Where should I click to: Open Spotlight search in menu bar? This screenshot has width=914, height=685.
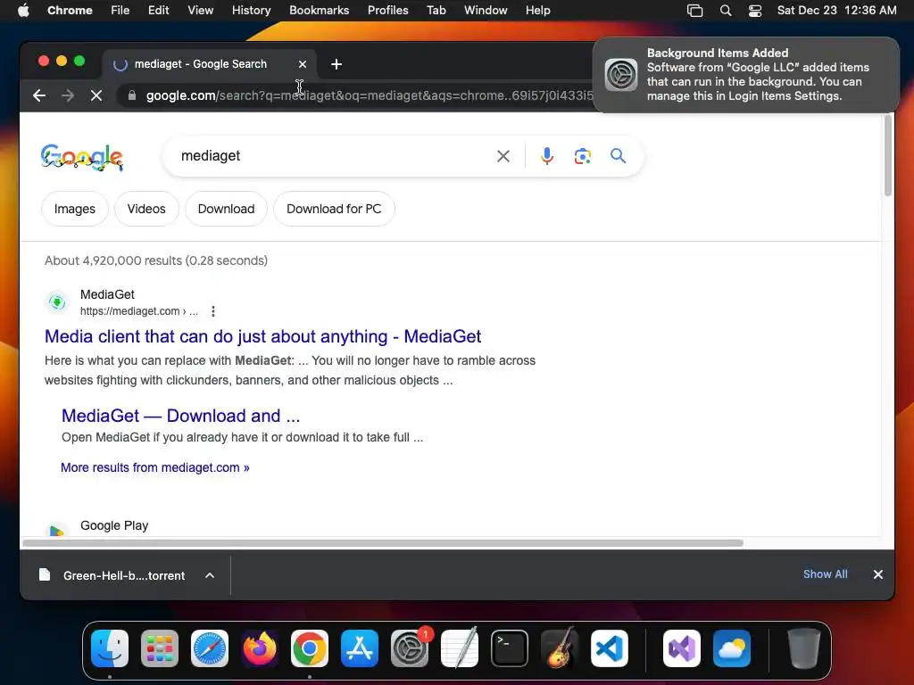726,11
